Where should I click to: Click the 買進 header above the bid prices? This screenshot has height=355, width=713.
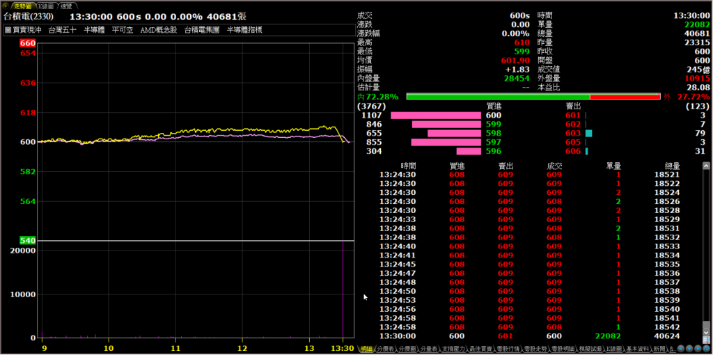click(494, 106)
